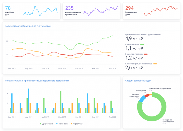Viewport: 183px width, 131px height.
Task: Click the purple sparkline in исполнительных производств card
Action: [101, 11]
